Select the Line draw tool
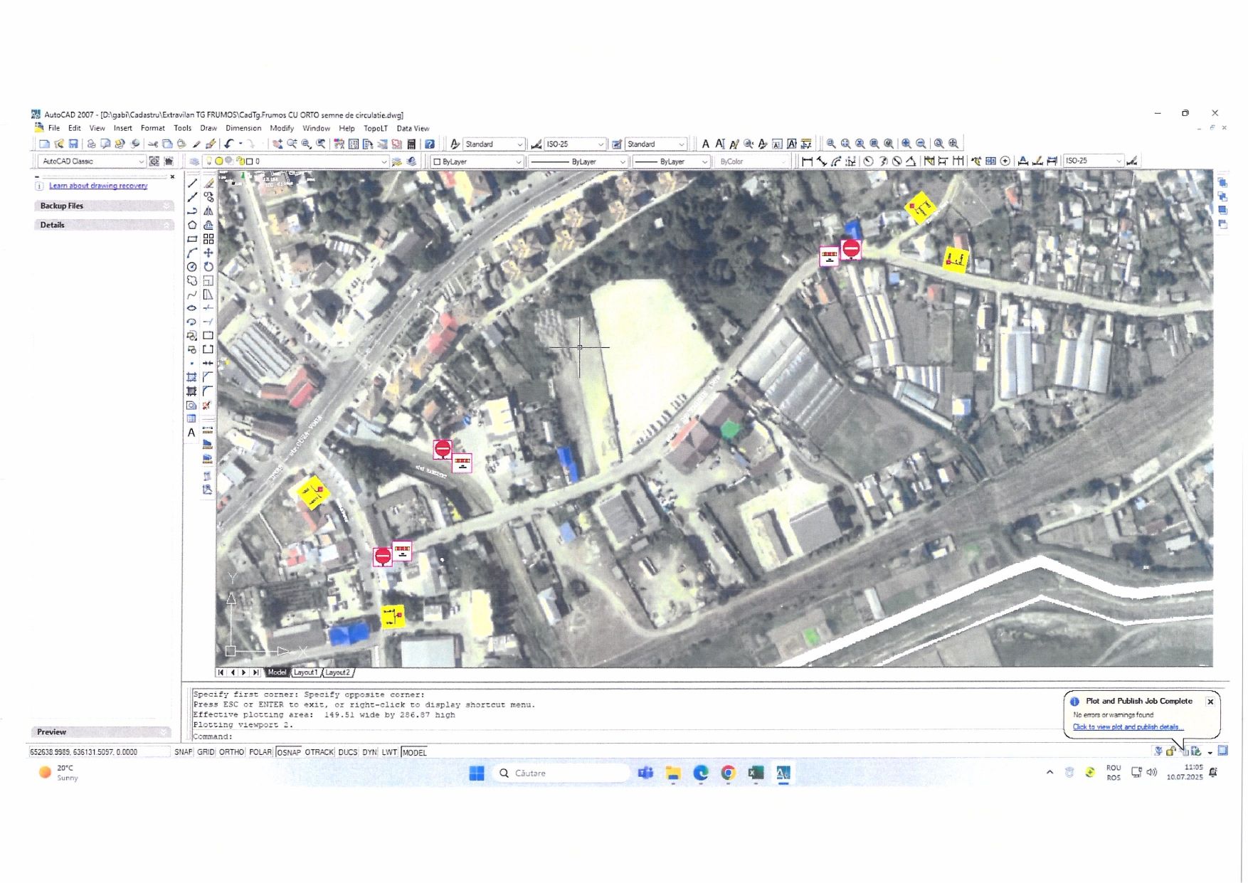 point(192,183)
